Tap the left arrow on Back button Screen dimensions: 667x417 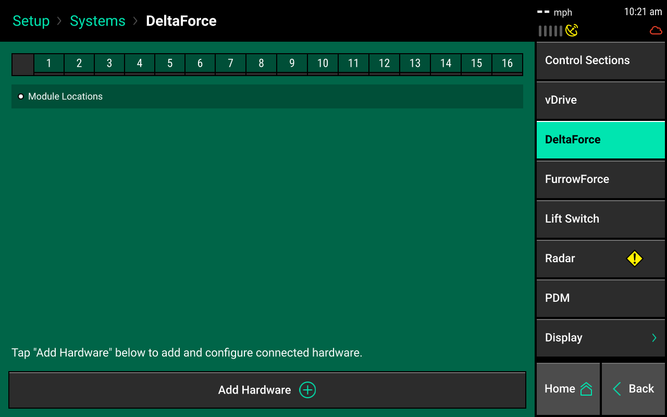coord(617,389)
